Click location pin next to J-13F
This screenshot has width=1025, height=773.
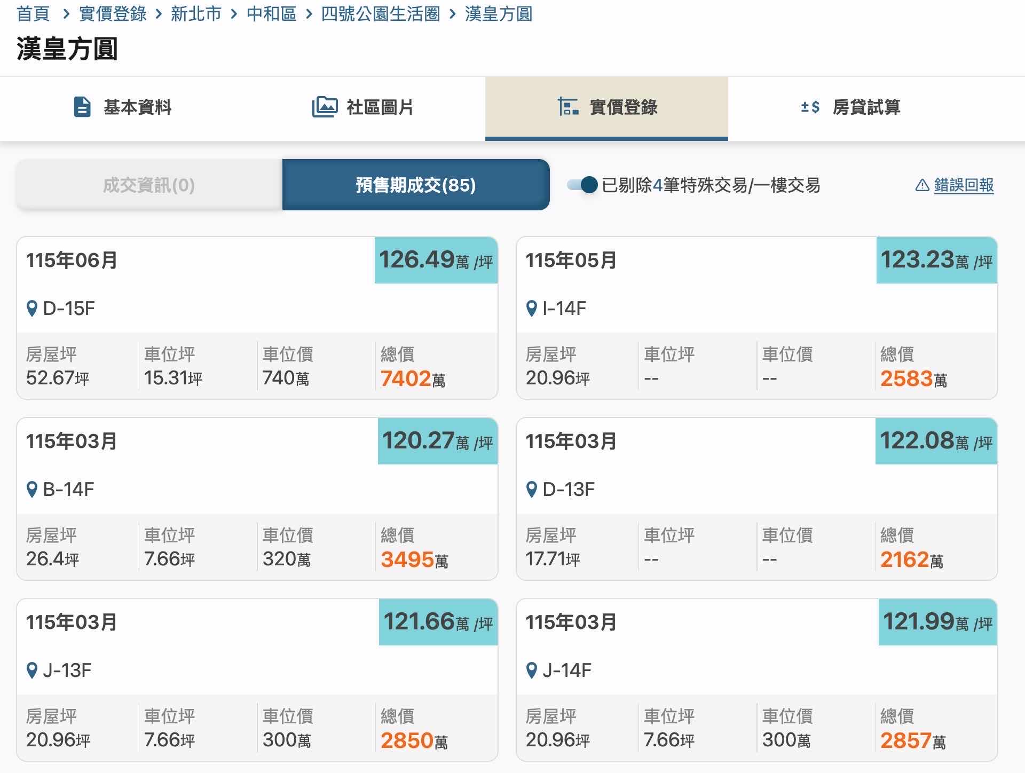pyautogui.click(x=32, y=671)
